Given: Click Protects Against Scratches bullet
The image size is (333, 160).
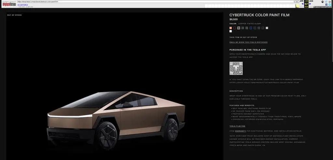Looking at the screenshot, I should (x=248, y=114).
